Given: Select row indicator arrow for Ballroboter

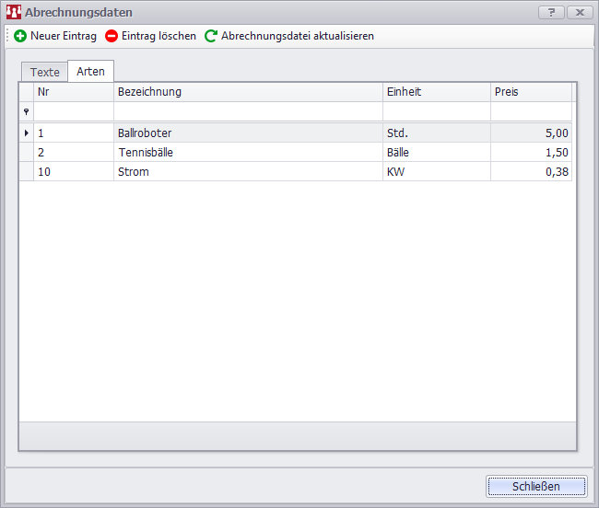Looking at the screenshot, I should pyautogui.click(x=26, y=133).
